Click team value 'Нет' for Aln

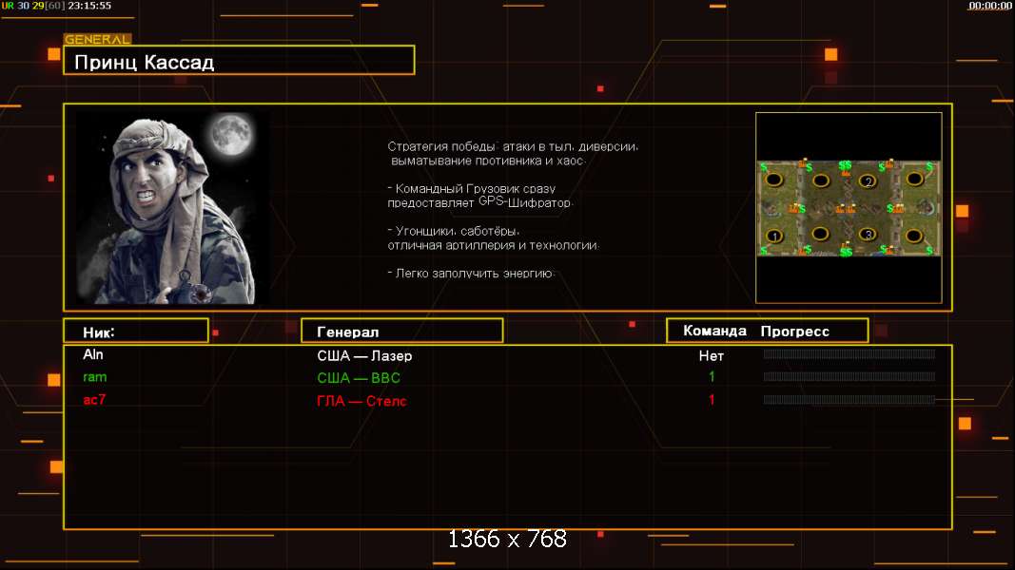(x=711, y=356)
